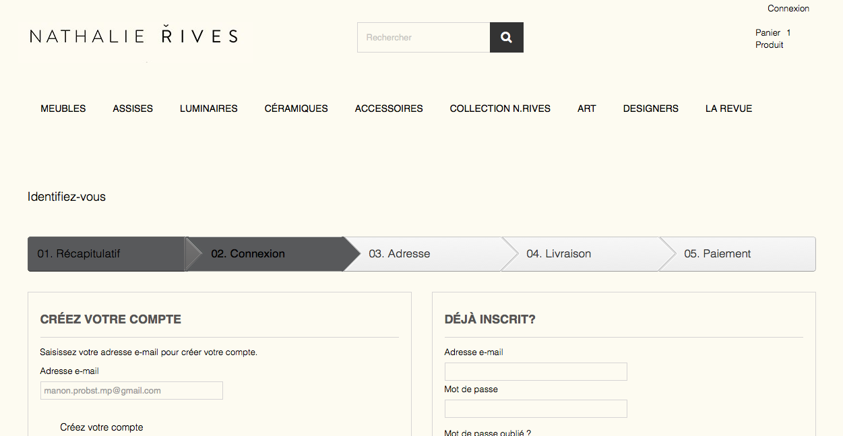Select step 05. Paiement

coord(737,254)
